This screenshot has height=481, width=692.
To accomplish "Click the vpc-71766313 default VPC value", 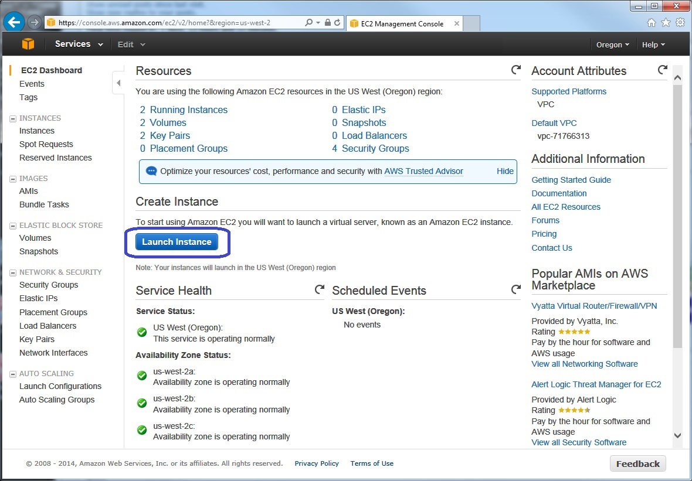I will [x=563, y=137].
